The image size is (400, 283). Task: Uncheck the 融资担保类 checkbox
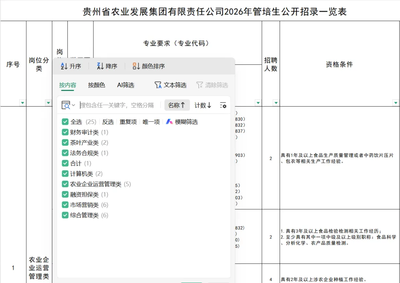click(65, 194)
